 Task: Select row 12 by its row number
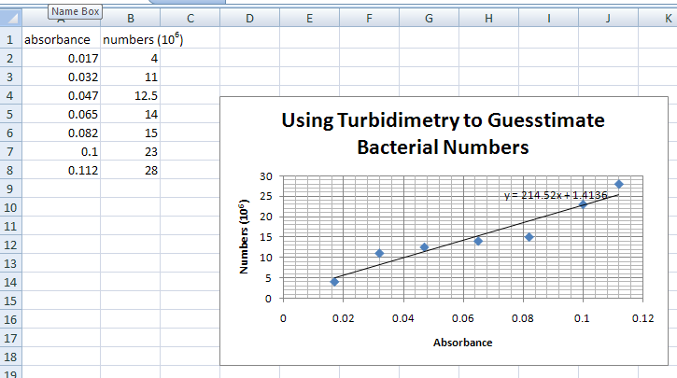pyautogui.click(x=9, y=245)
